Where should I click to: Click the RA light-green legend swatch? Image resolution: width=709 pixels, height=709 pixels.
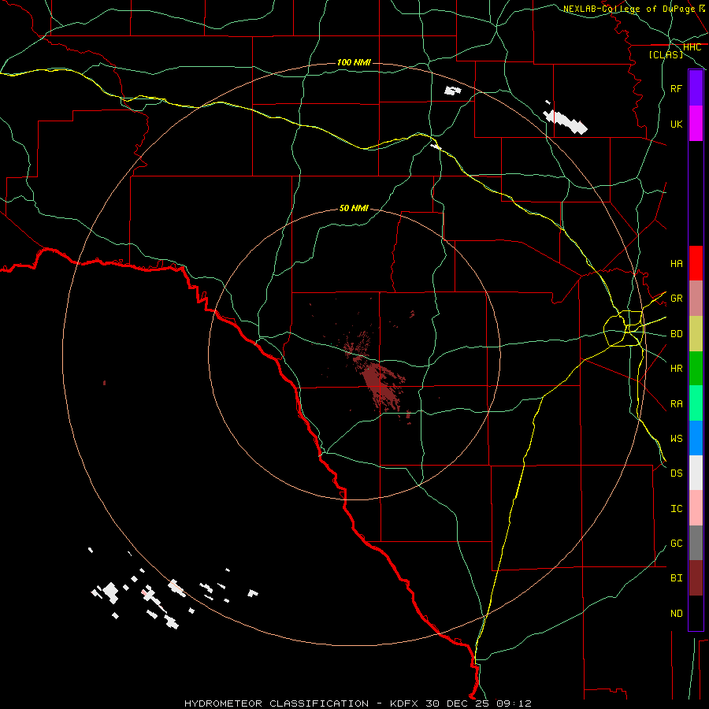click(696, 403)
